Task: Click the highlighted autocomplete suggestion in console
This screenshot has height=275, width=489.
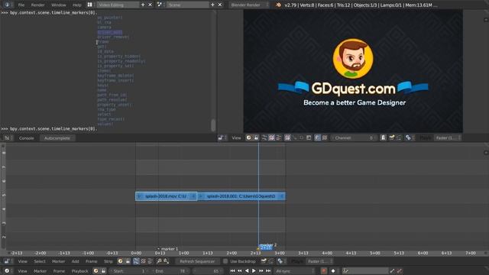Action: click(x=109, y=32)
